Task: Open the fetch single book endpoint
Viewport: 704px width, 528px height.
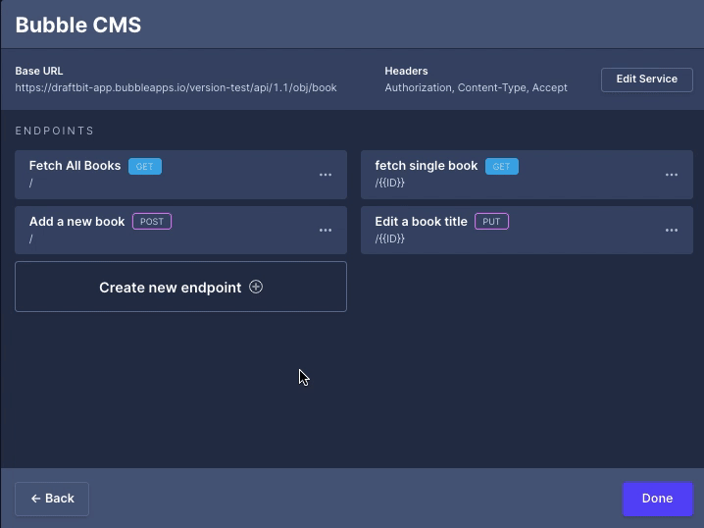Action: pyautogui.click(x=527, y=175)
